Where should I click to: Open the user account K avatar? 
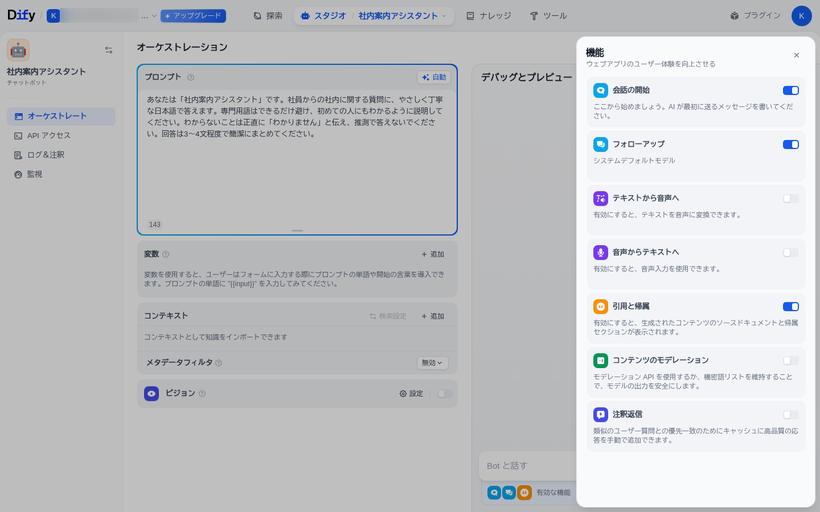(x=801, y=16)
